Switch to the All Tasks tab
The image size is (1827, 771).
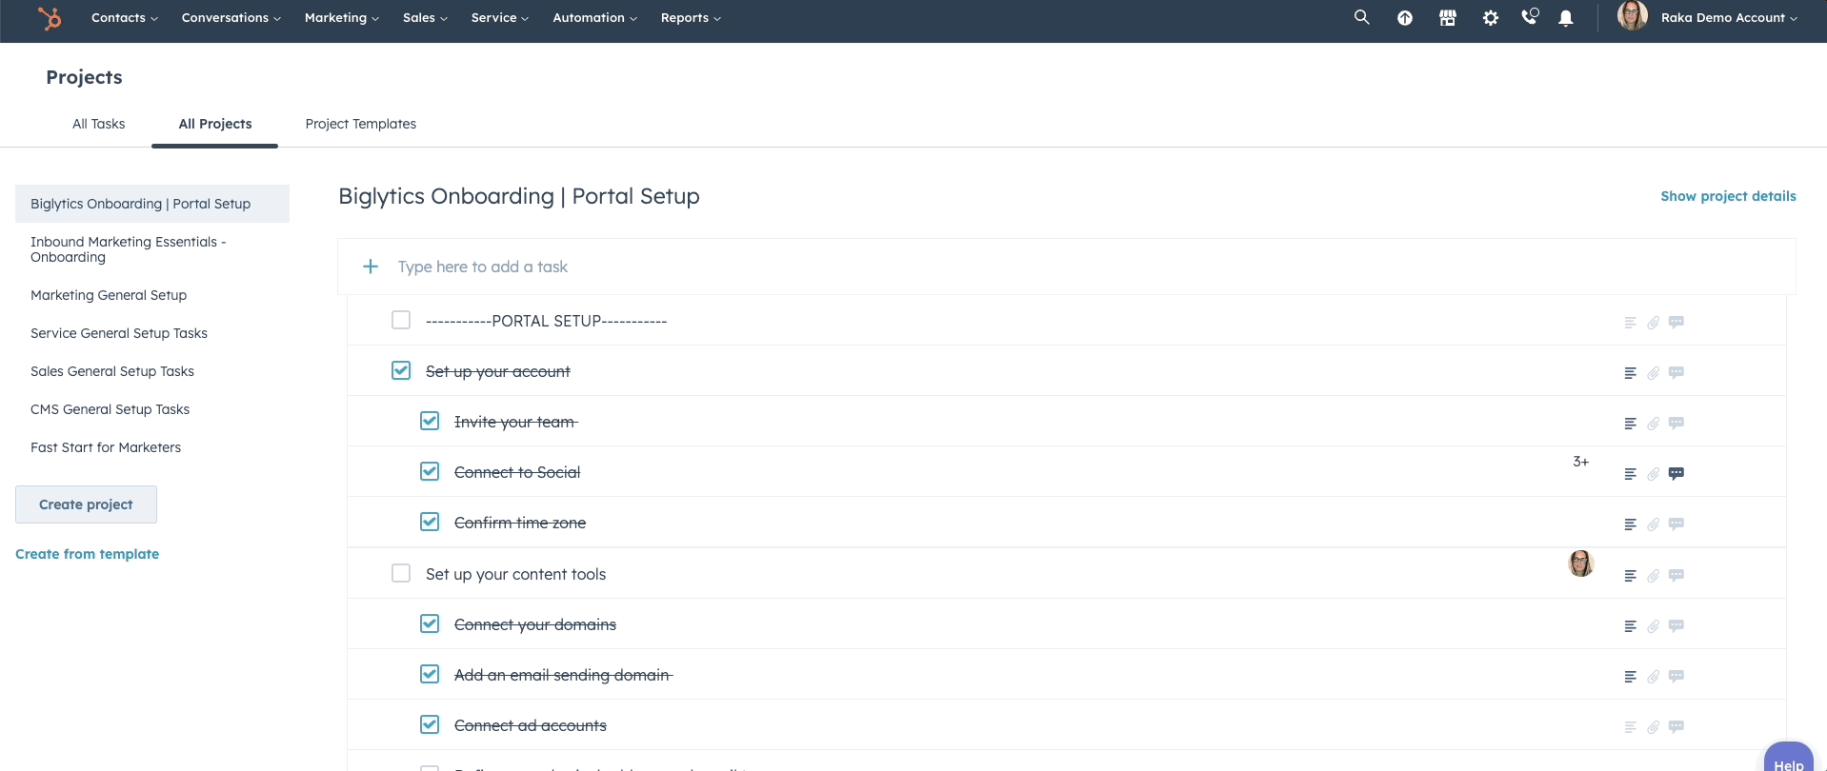[x=99, y=124]
